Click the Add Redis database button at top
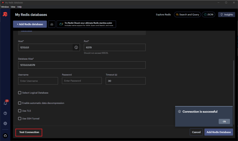Screen dimensions: 238x141 [x=30, y=24]
